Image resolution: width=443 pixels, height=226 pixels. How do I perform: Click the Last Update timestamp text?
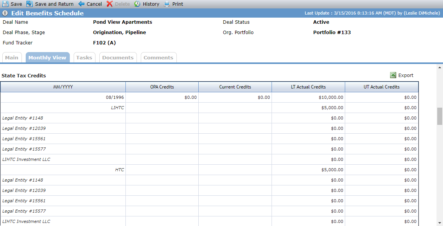pos(372,13)
